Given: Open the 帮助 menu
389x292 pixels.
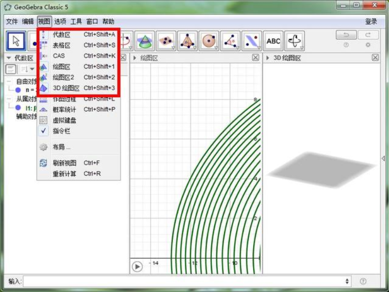Looking at the screenshot, I should [109, 21].
